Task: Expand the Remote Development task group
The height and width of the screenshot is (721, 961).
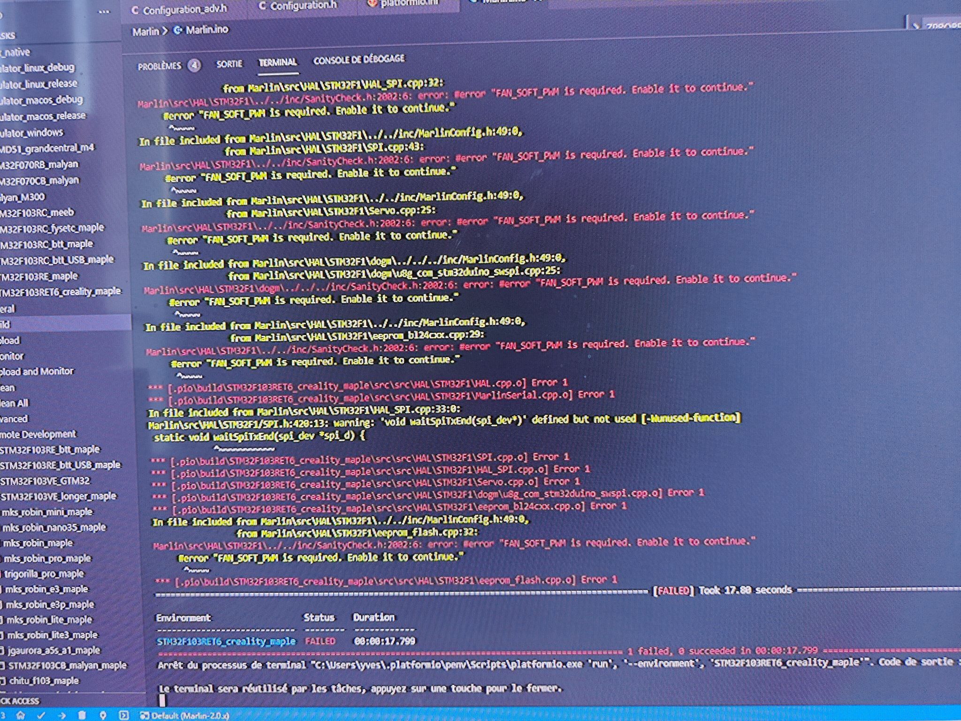Action: tap(38, 434)
